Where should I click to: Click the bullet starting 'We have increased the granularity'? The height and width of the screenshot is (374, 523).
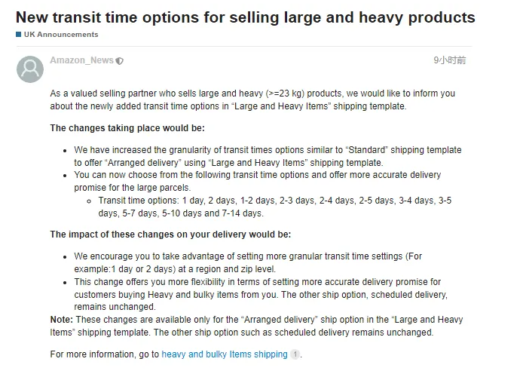click(x=268, y=156)
